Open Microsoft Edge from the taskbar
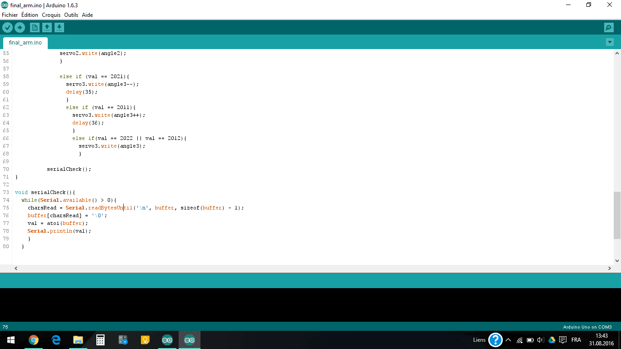Viewport: 621px width, 349px height. click(55, 339)
